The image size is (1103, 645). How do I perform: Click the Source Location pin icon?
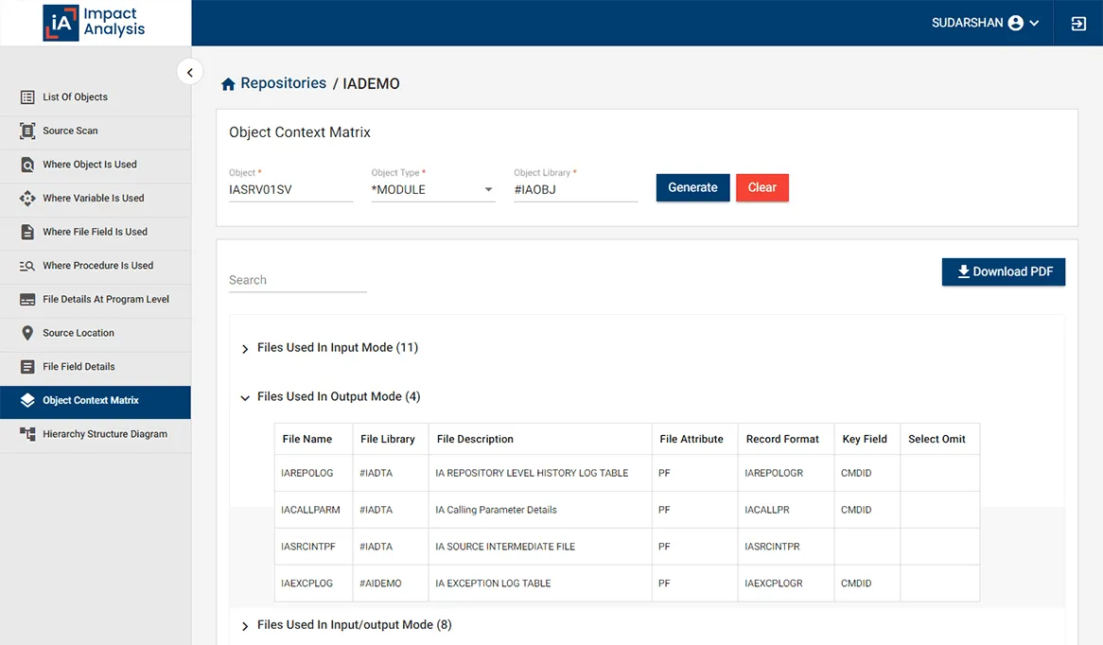(x=27, y=333)
